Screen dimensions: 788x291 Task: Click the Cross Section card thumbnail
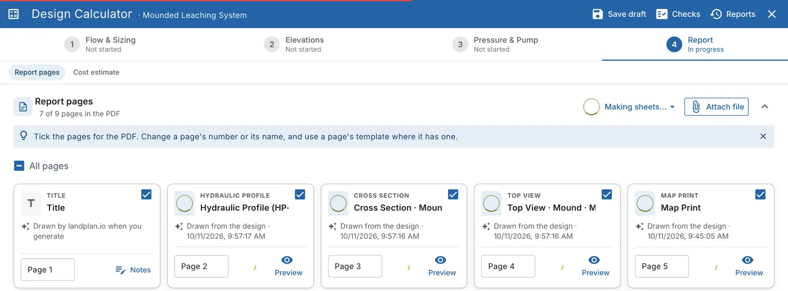[338, 203]
